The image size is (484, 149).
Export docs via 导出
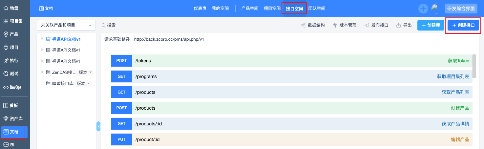tap(404, 25)
